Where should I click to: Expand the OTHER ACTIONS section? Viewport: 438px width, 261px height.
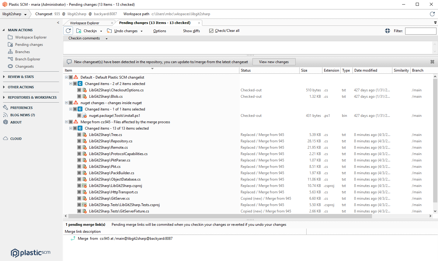click(4, 87)
